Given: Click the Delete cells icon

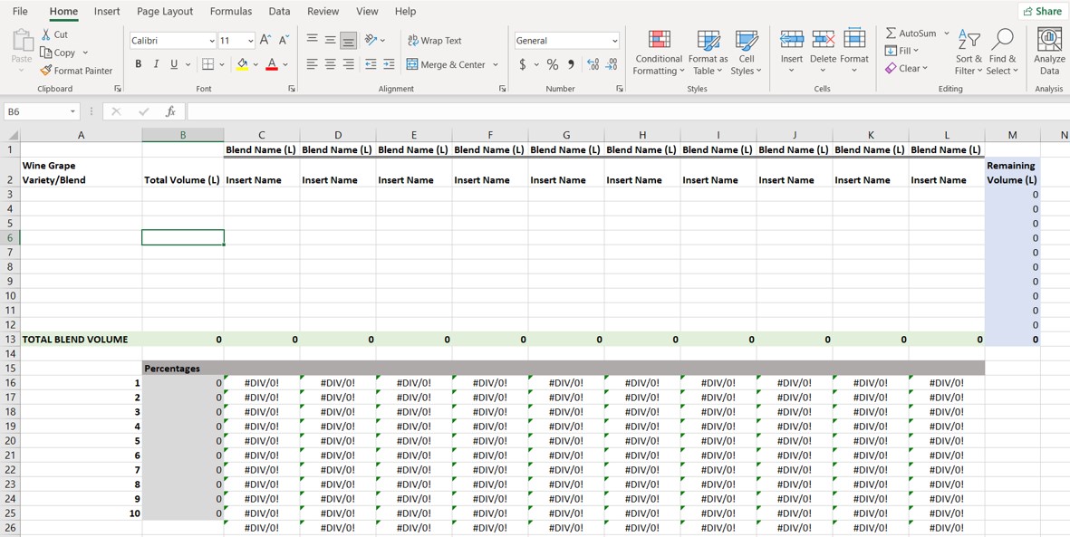Looking at the screenshot, I should (823, 39).
